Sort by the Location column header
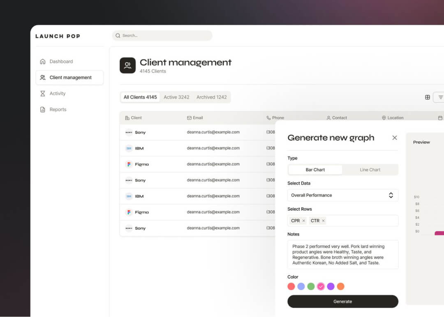444x317 pixels. [x=393, y=118]
